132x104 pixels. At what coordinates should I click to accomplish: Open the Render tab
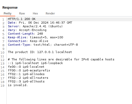(x=50, y=13)
